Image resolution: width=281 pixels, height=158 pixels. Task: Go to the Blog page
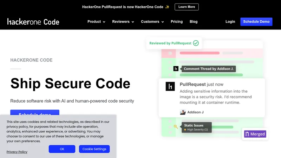(194, 22)
